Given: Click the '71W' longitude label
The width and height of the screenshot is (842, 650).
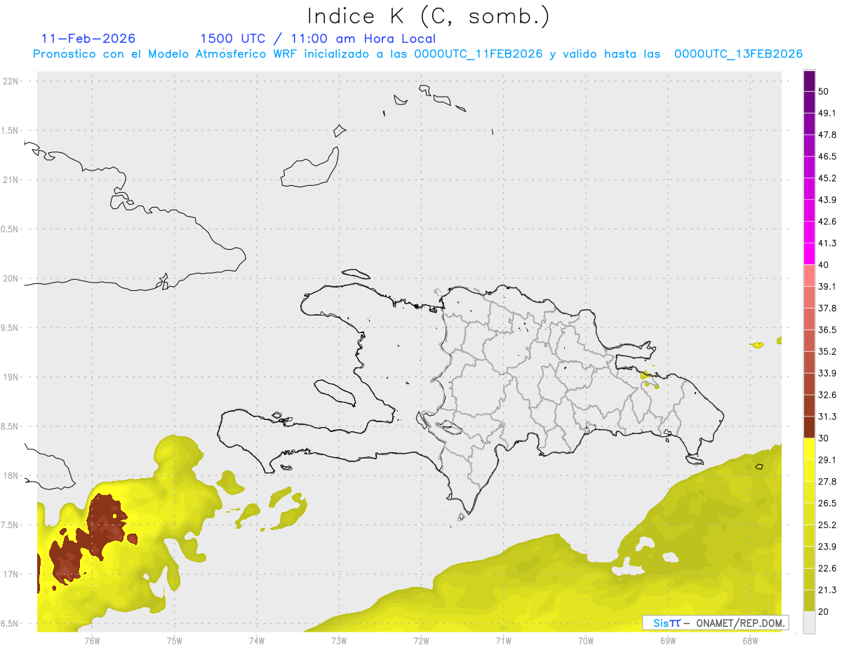Looking at the screenshot, I should [x=503, y=640].
